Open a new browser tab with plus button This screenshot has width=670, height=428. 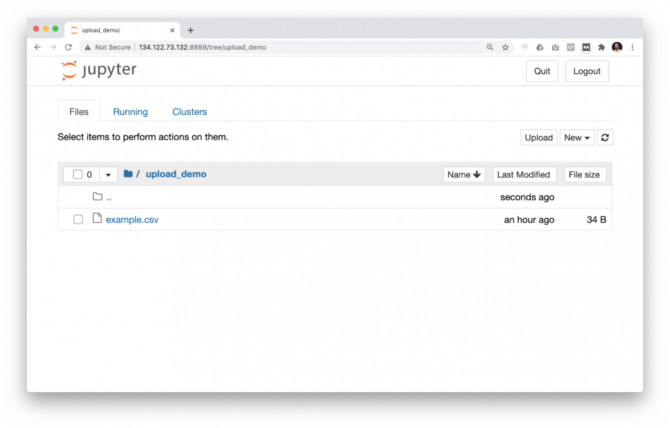(191, 30)
